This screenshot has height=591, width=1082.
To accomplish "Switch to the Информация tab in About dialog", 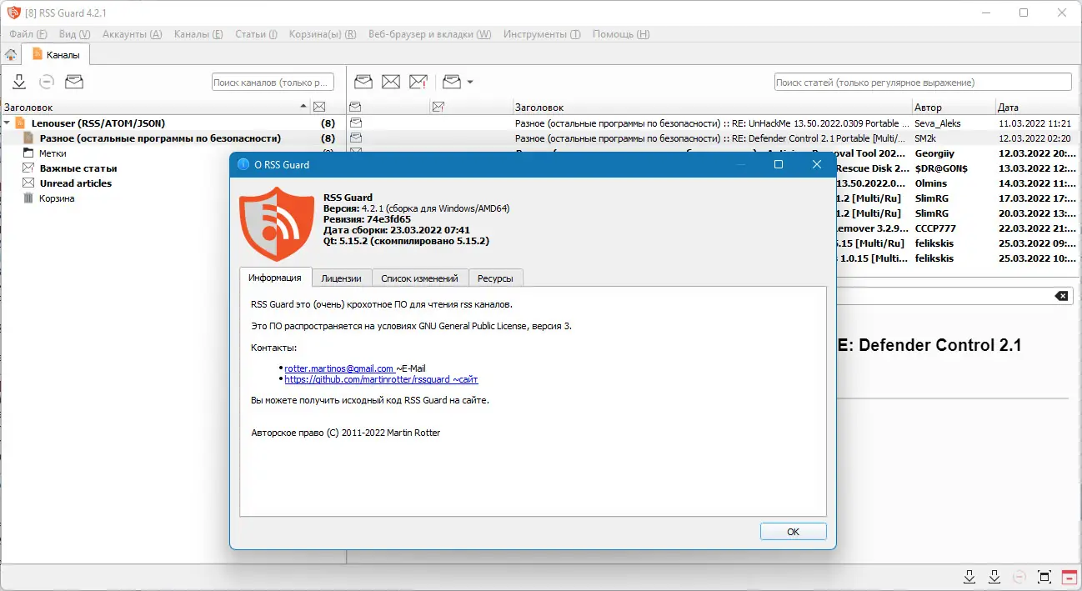I will click(275, 278).
